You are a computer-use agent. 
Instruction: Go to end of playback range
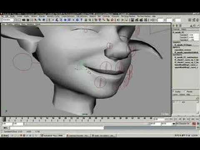[197, 119]
